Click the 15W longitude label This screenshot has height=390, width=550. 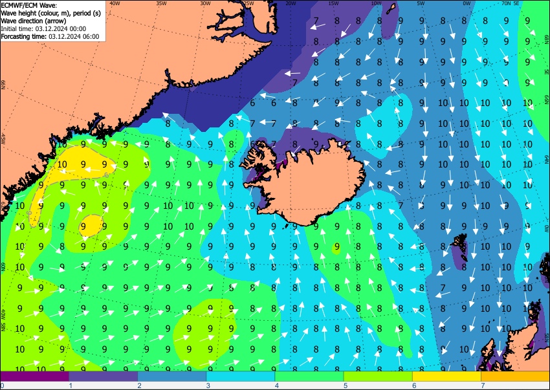(x=333, y=3)
